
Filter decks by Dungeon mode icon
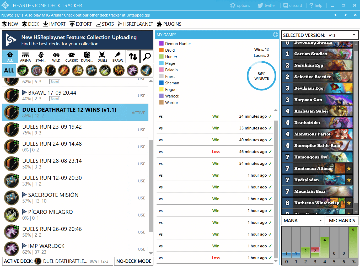87,57
